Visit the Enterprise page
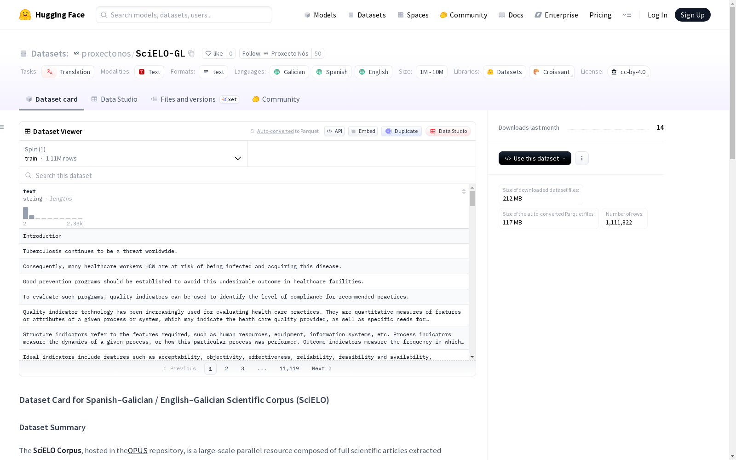Image resolution: width=736 pixels, height=460 pixels. 557,15
